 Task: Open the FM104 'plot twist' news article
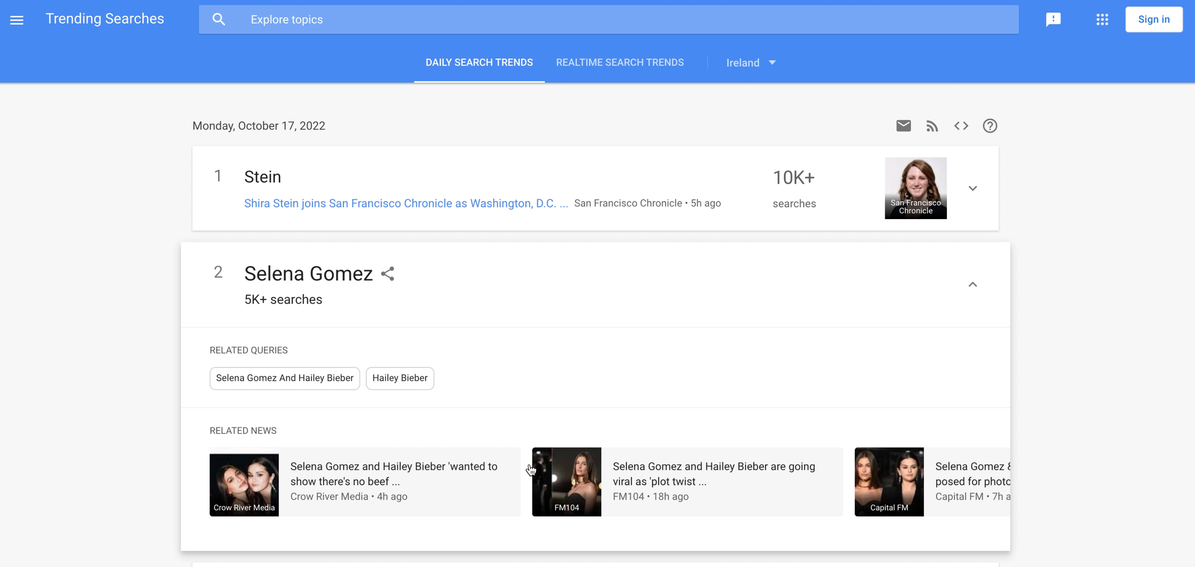coord(687,482)
